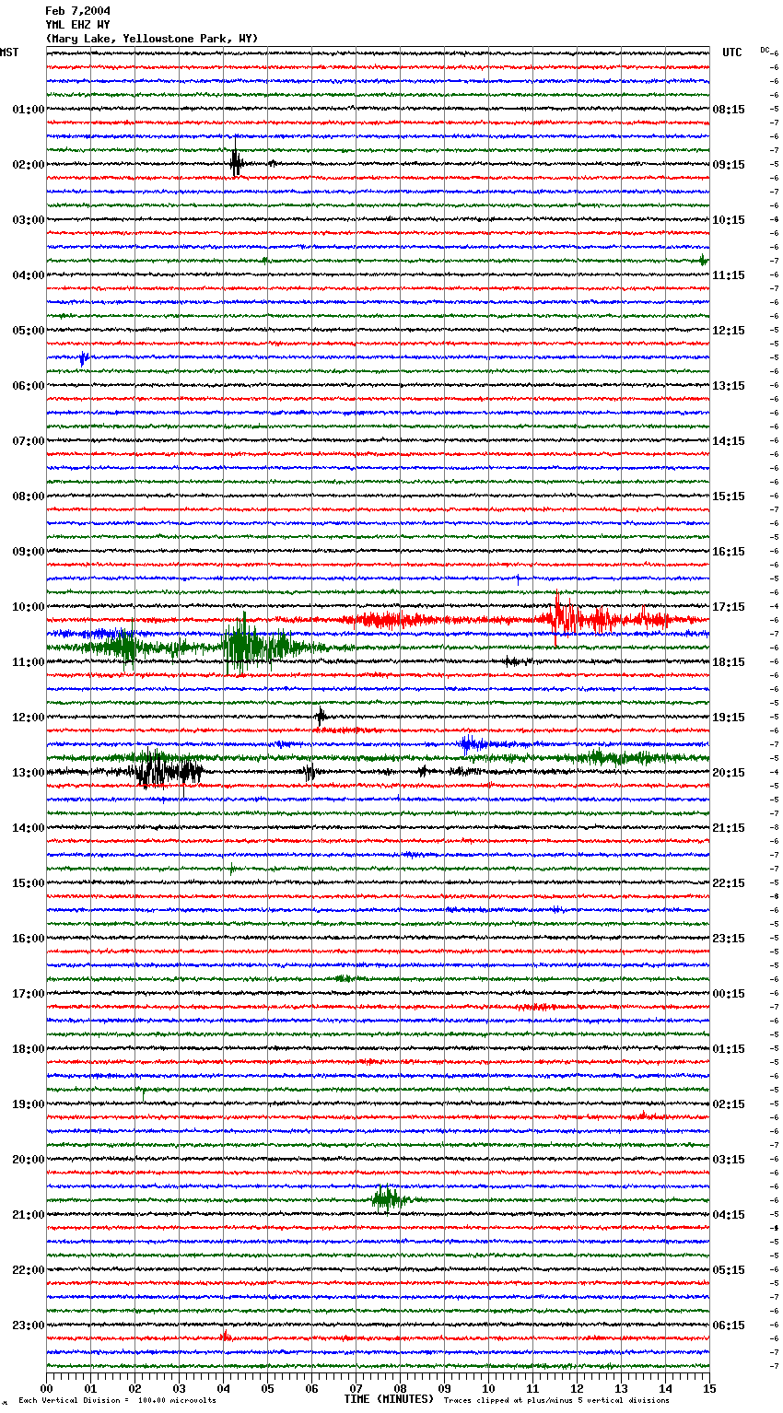Click the x-axis minute tick label '04'
The width and height of the screenshot is (783, 1413).
[x=223, y=1388]
